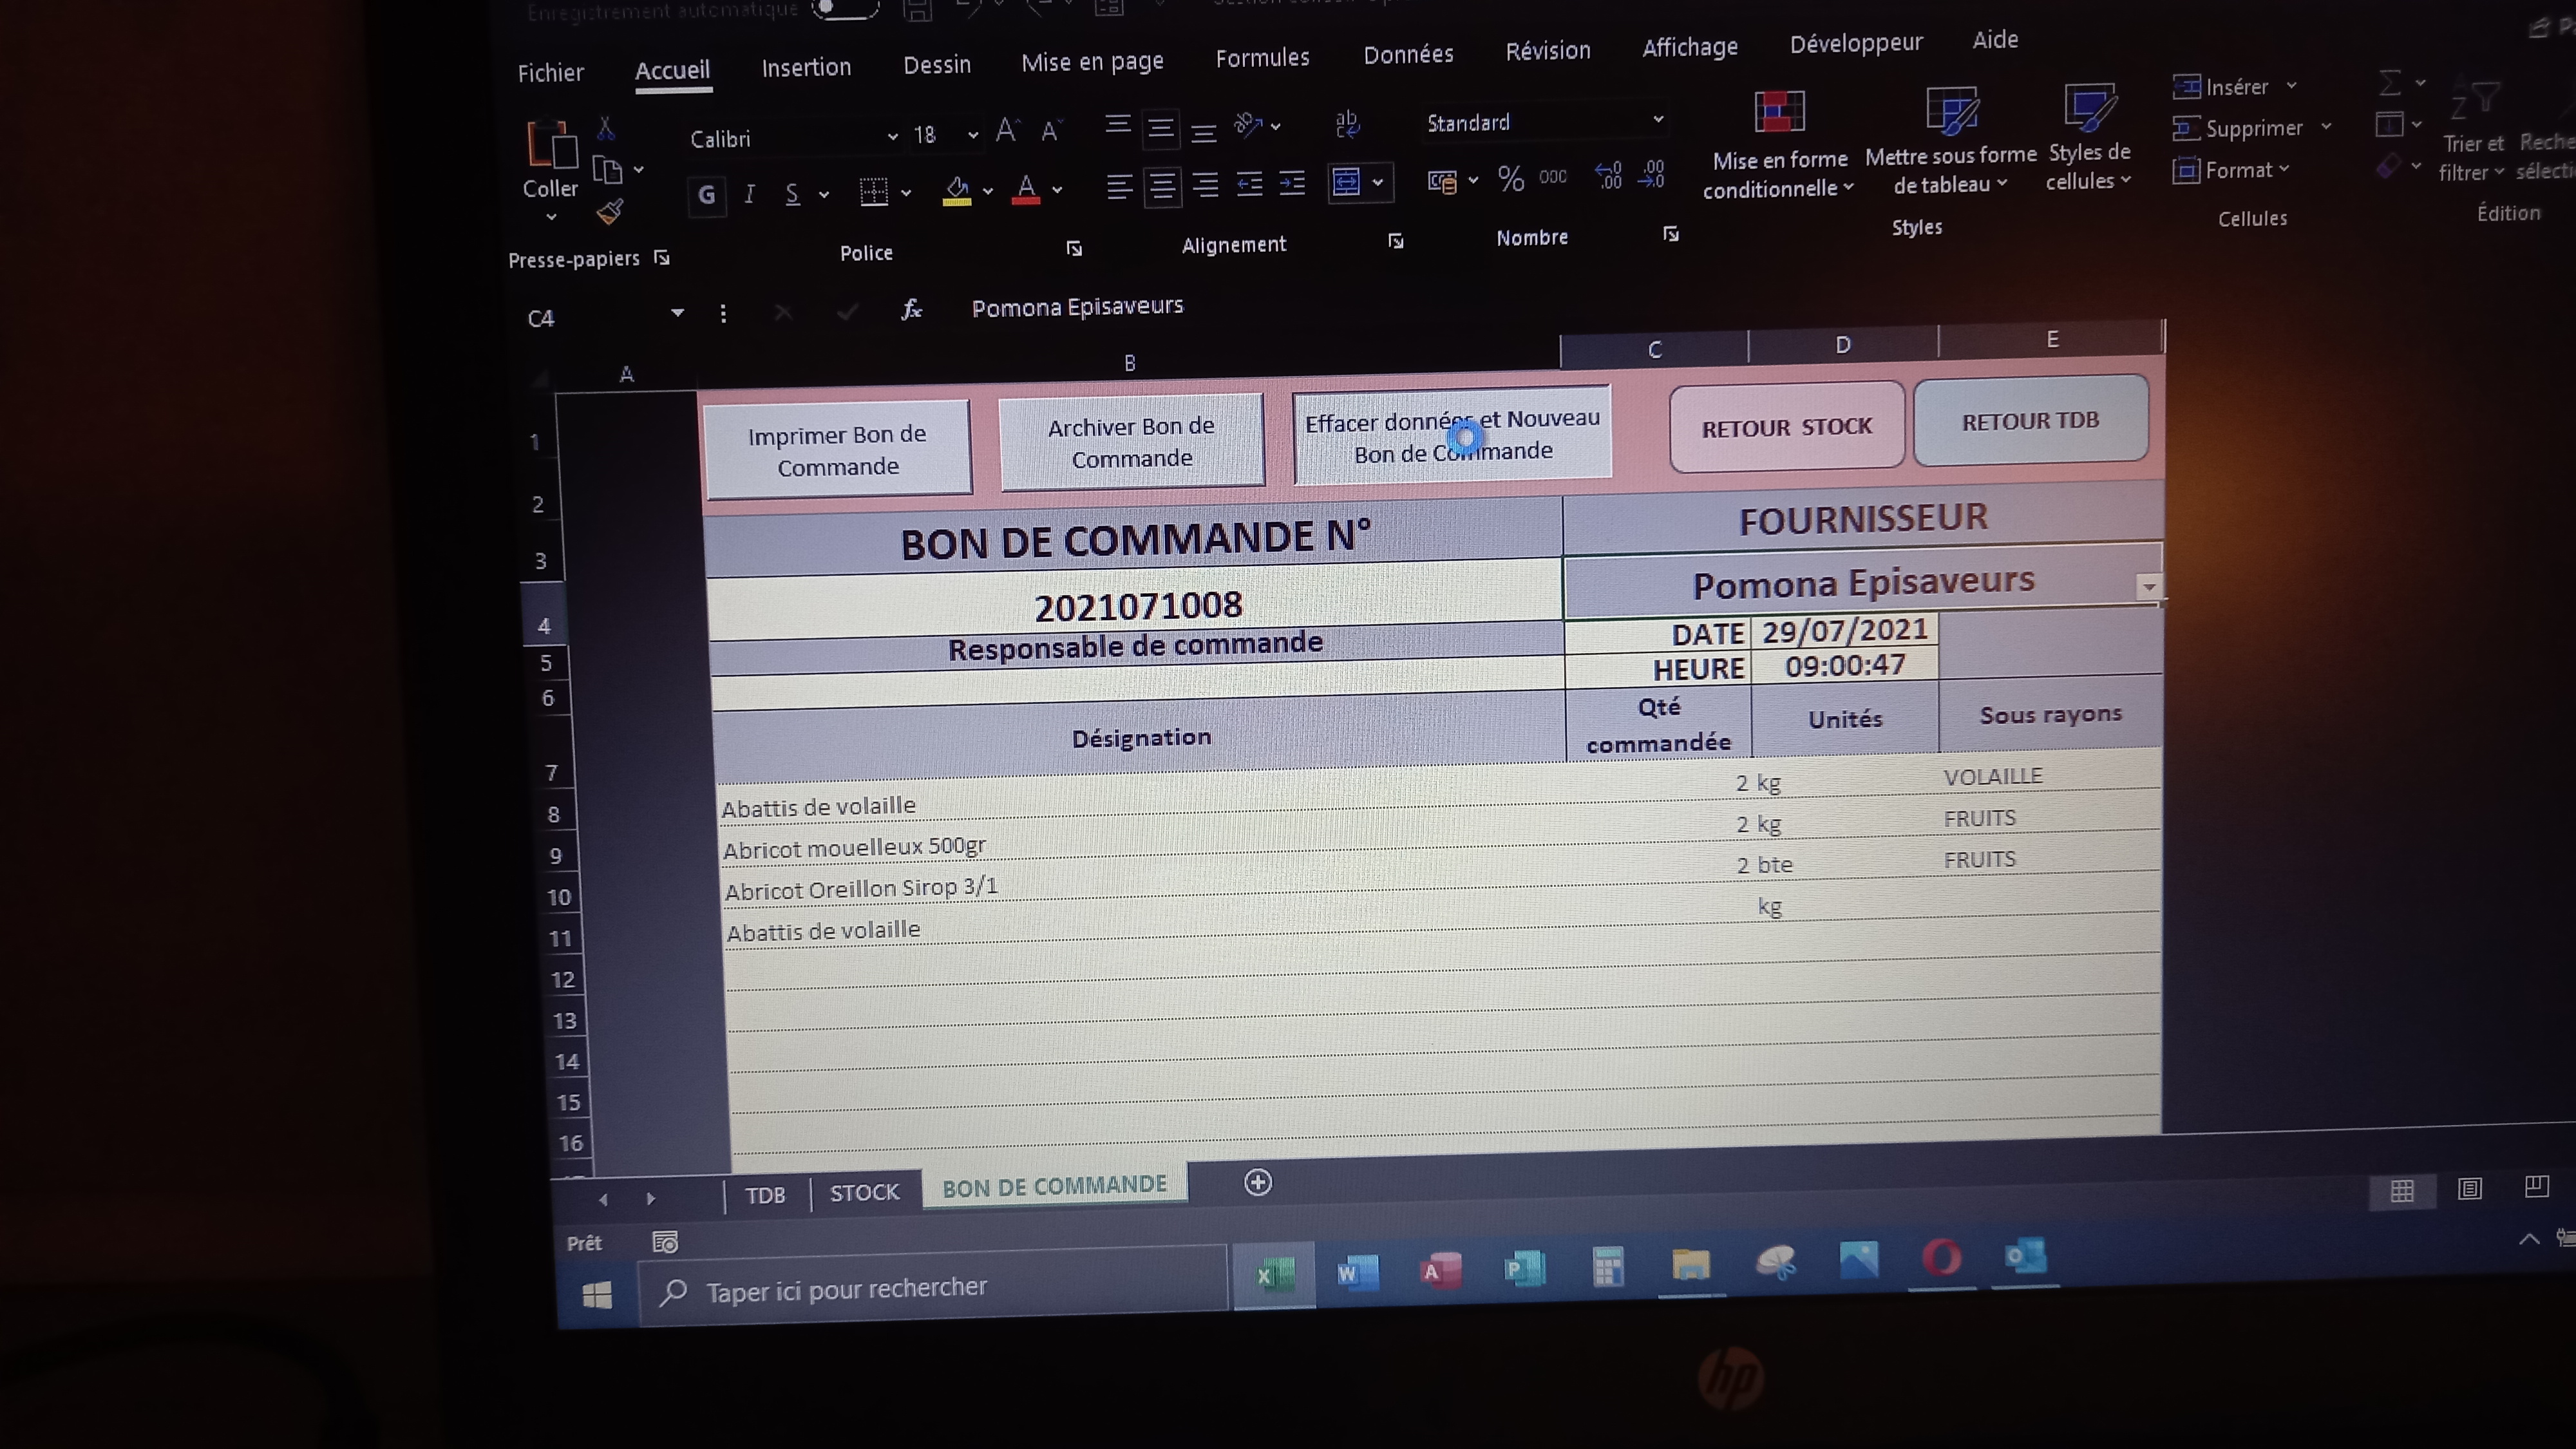Click the Borders icon in Police group

click(x=873, y=192)
